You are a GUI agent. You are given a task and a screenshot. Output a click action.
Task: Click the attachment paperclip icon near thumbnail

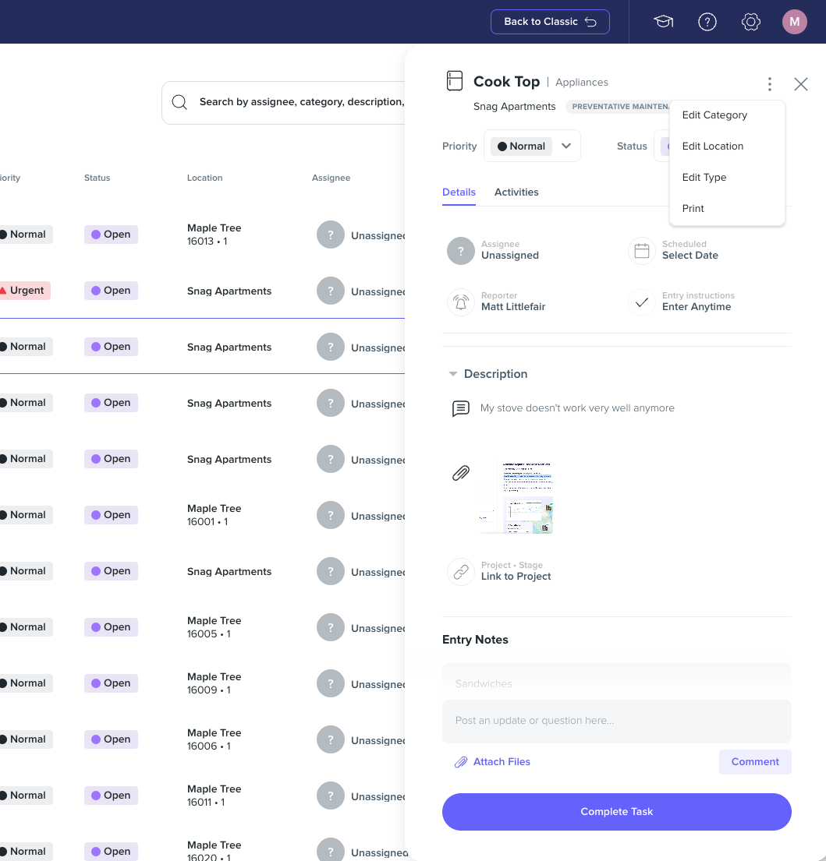[x=460, y=473]
